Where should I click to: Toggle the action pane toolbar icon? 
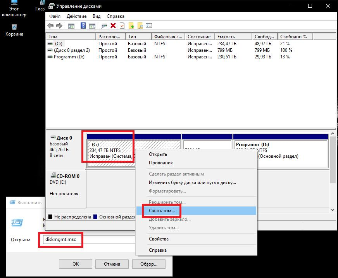pyautogui.click(x=92, y=26)
